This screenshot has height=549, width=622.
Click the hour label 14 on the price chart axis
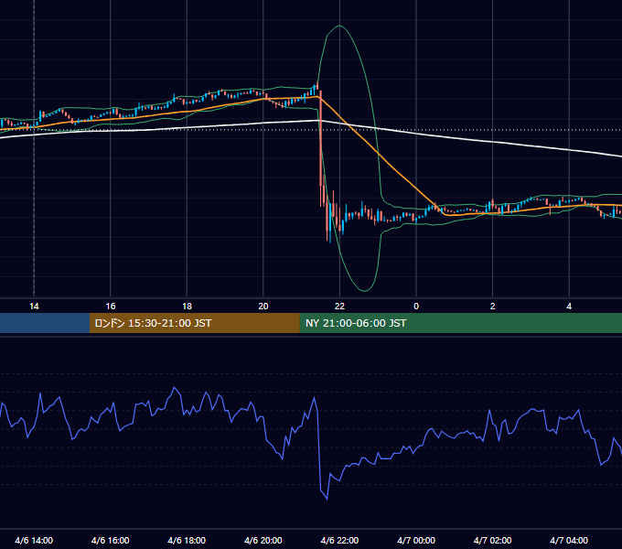34,307
